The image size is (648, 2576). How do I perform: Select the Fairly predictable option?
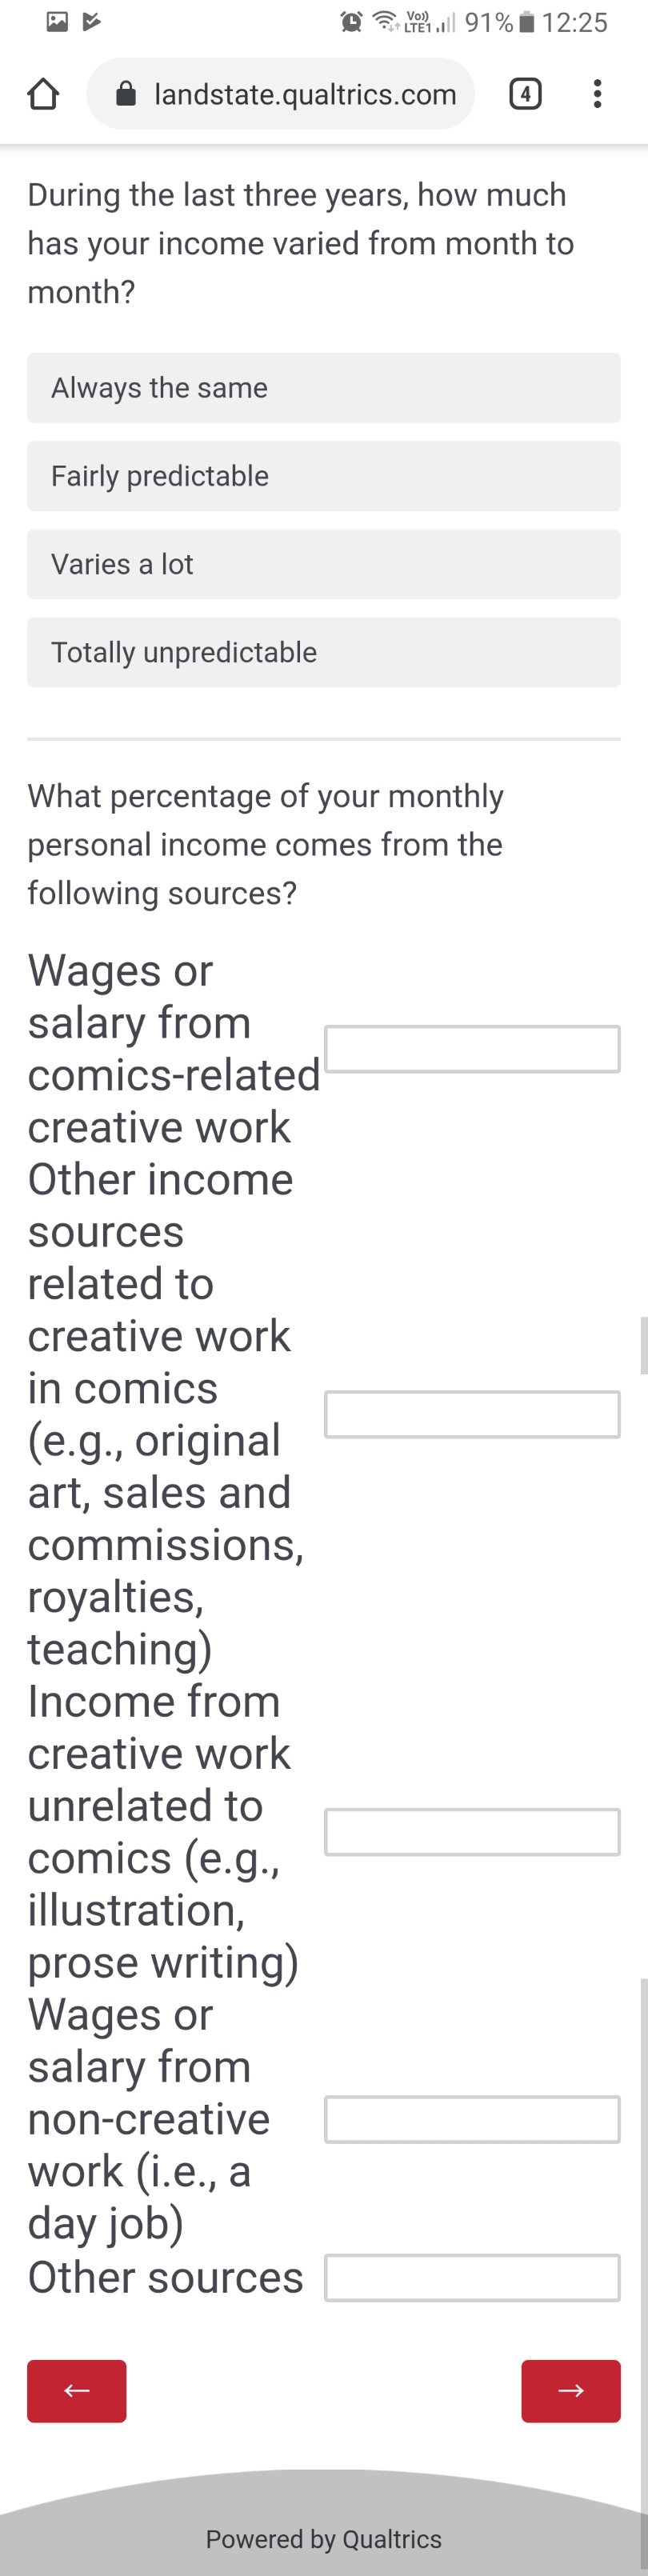coord(324,476)
